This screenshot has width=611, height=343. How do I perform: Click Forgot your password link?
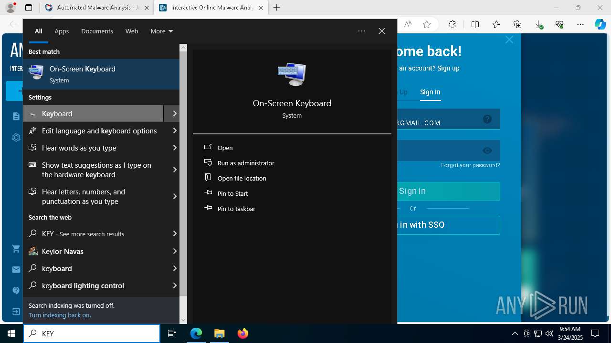click(470, 165)
